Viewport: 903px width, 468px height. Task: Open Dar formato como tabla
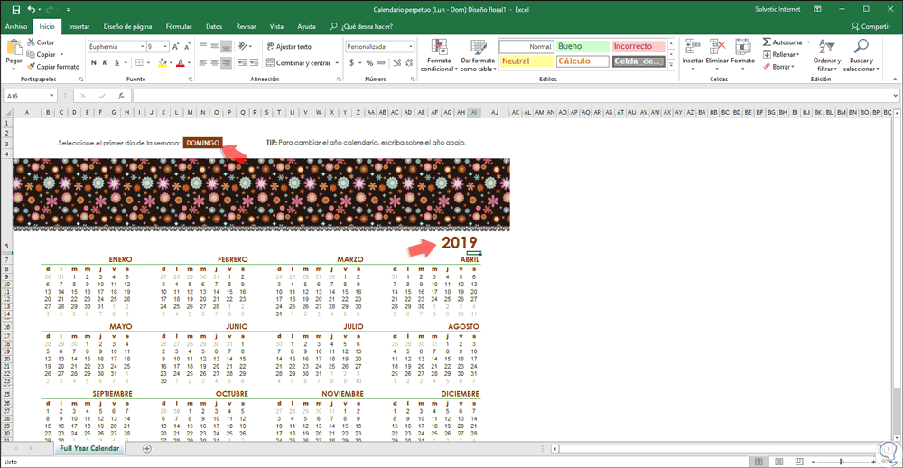pyautogui.click(x=478, y=55)
